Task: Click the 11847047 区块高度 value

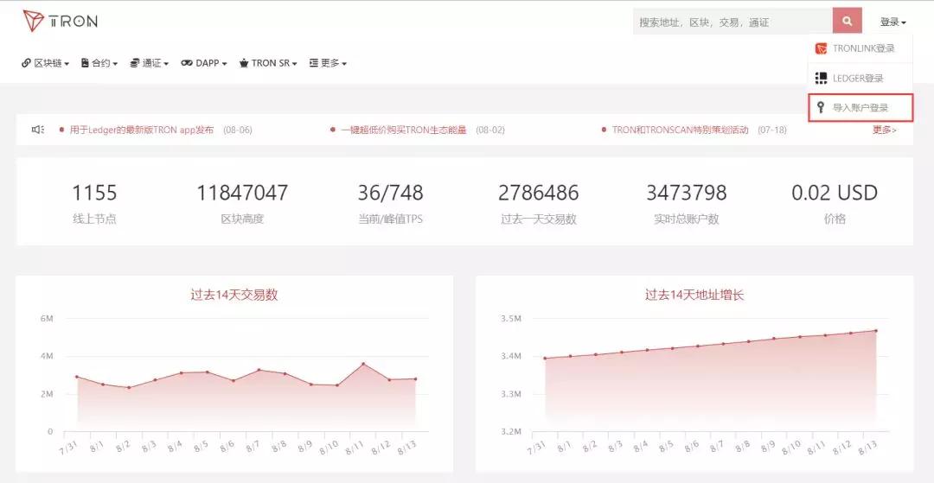Action: tap(242, 193)
